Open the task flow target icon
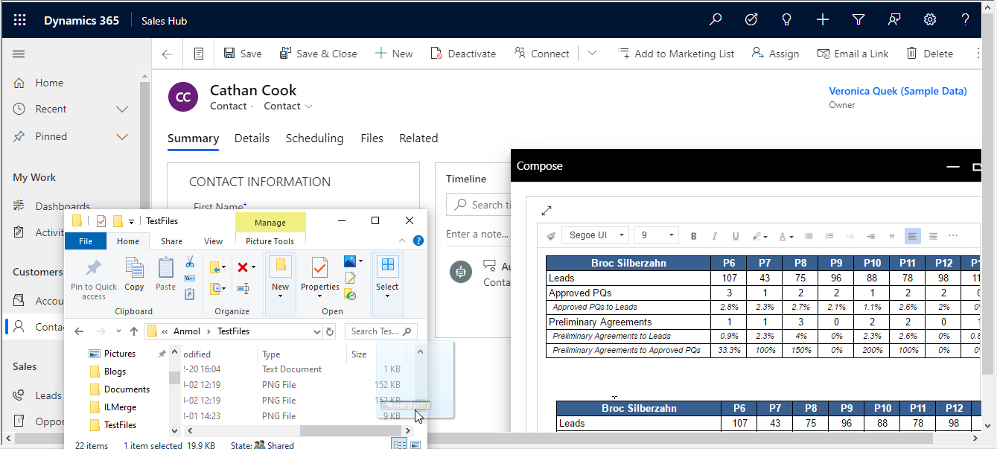Viewport: 997px width, 449px height. (751, 20)
